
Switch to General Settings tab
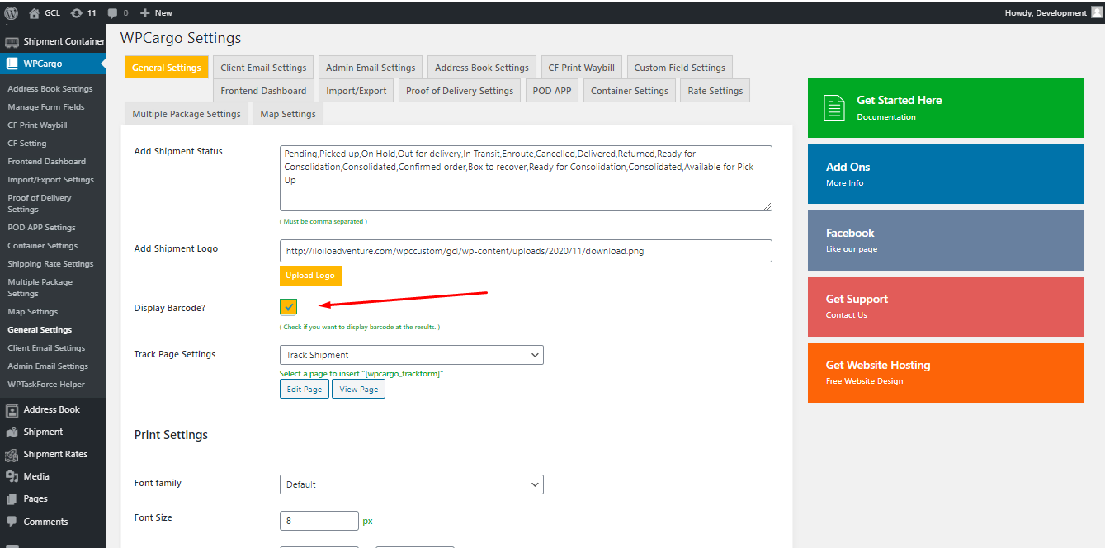click(166, 68)
